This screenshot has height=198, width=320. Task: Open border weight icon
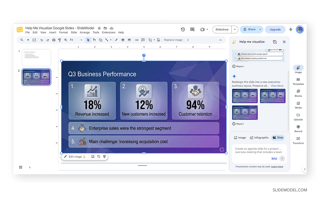pyautogui.click(x=123, y=40)
